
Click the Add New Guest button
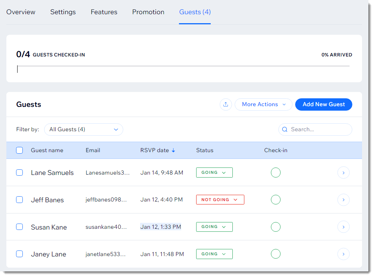(x=324, y=105)
